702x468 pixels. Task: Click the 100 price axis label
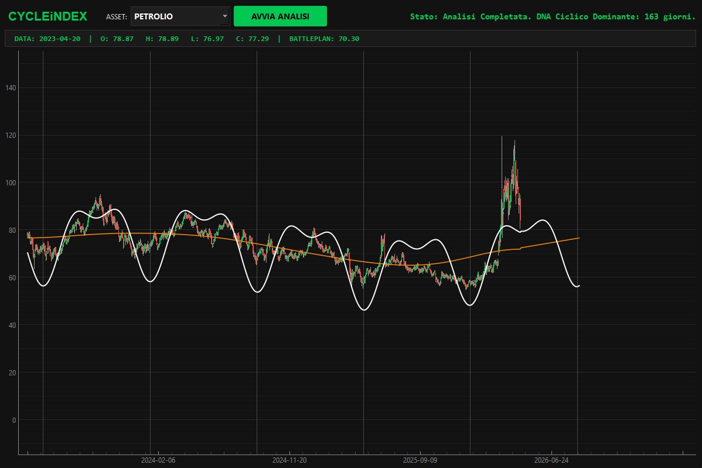(11, 183)
